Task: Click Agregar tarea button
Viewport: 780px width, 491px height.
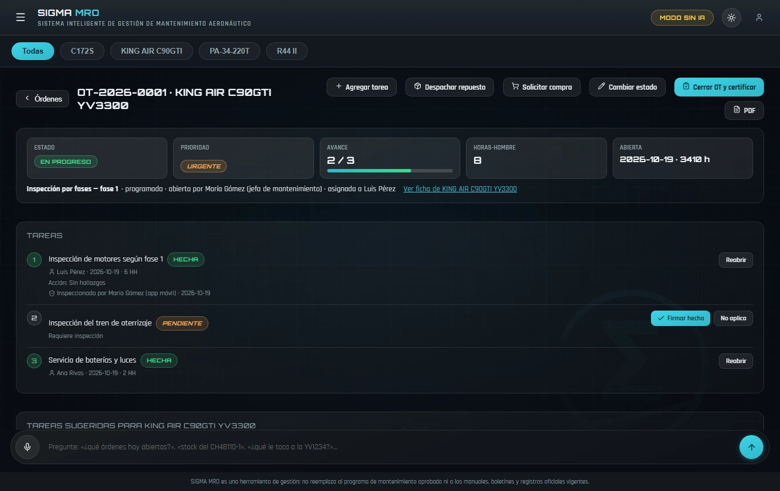Action: click(361, 87)
